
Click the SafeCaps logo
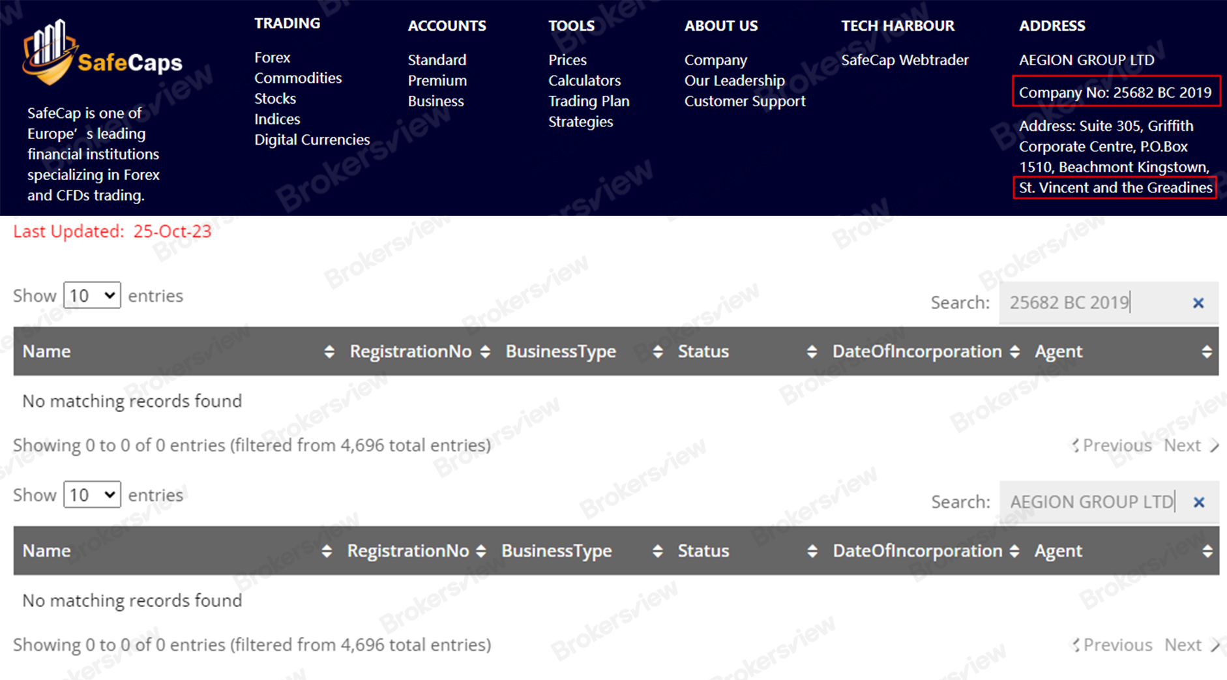click(102, 53)
